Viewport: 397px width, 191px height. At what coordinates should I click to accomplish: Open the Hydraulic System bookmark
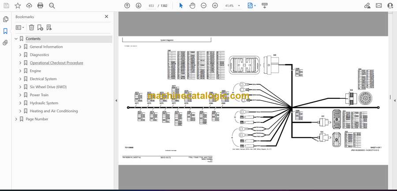pos(44,103)
